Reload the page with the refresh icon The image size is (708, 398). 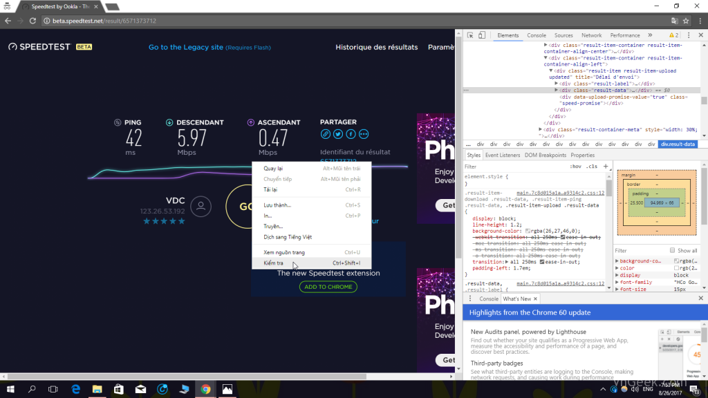(32, 21)
